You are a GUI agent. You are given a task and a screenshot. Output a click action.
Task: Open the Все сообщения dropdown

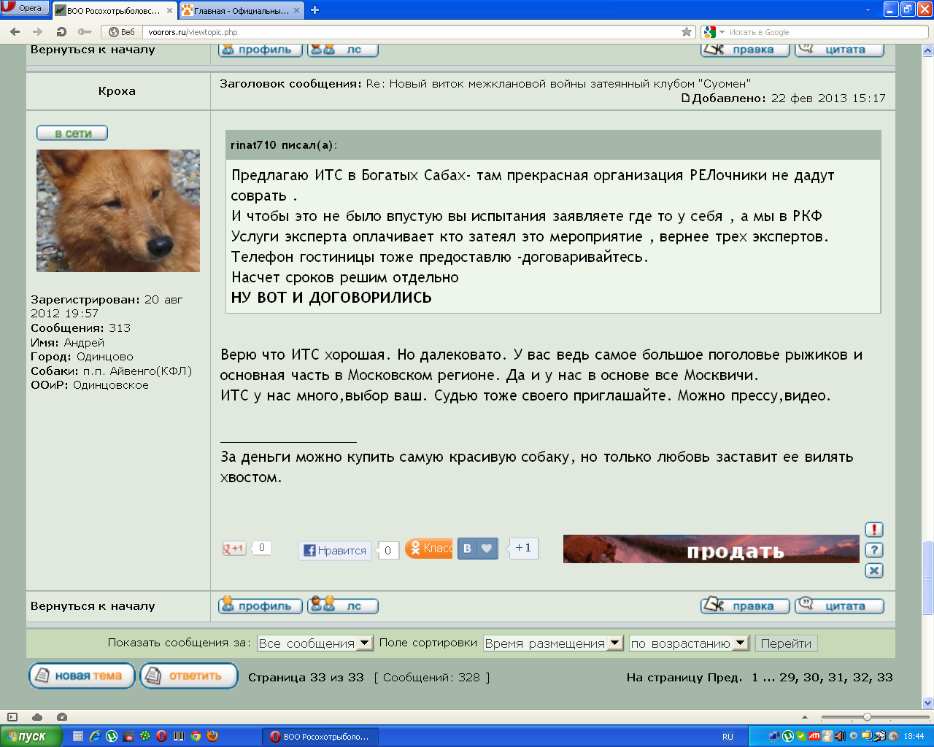click(x=314, y=643)
